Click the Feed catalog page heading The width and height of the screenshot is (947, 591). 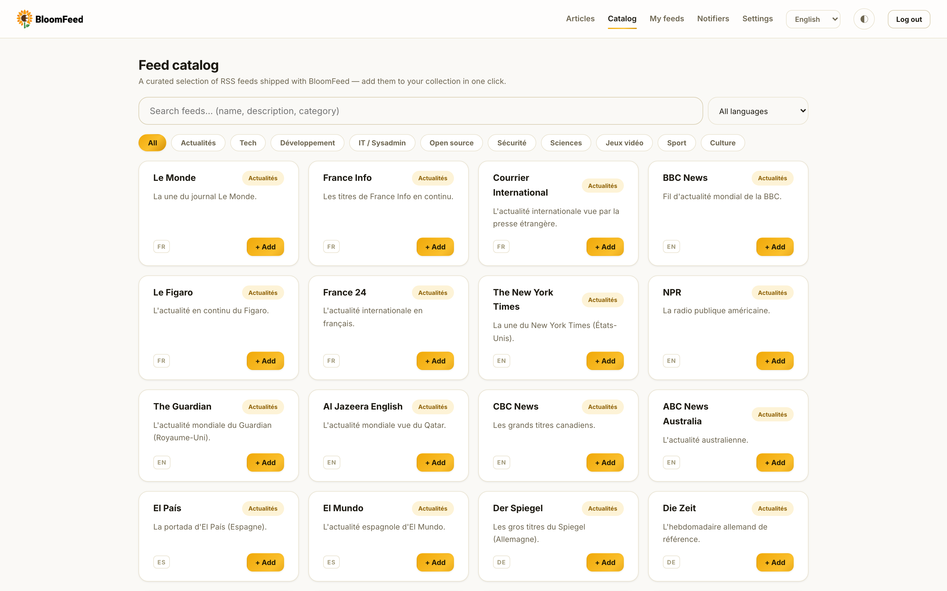coord(178,65)
